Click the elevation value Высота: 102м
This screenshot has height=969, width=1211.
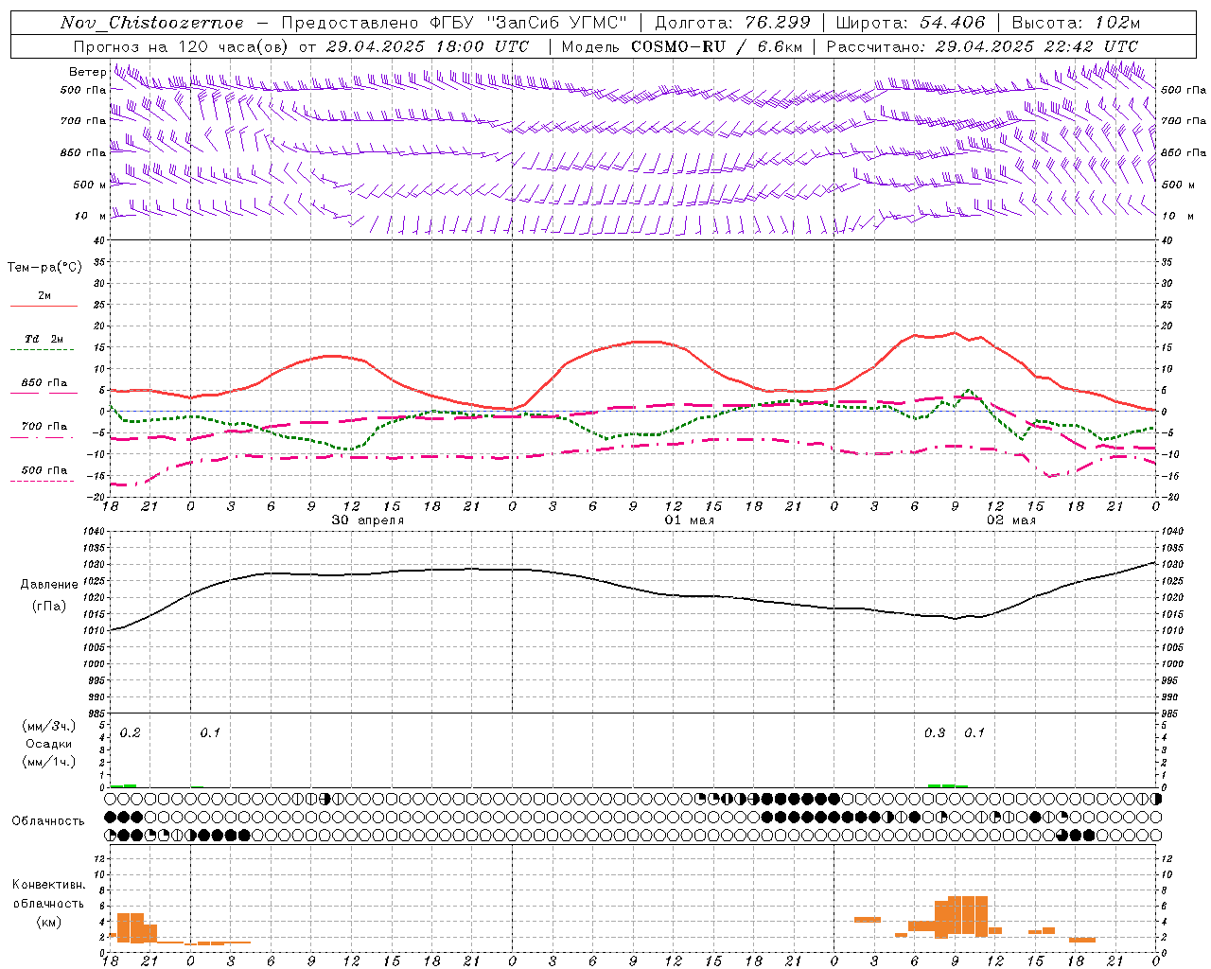coord(1076,22)
